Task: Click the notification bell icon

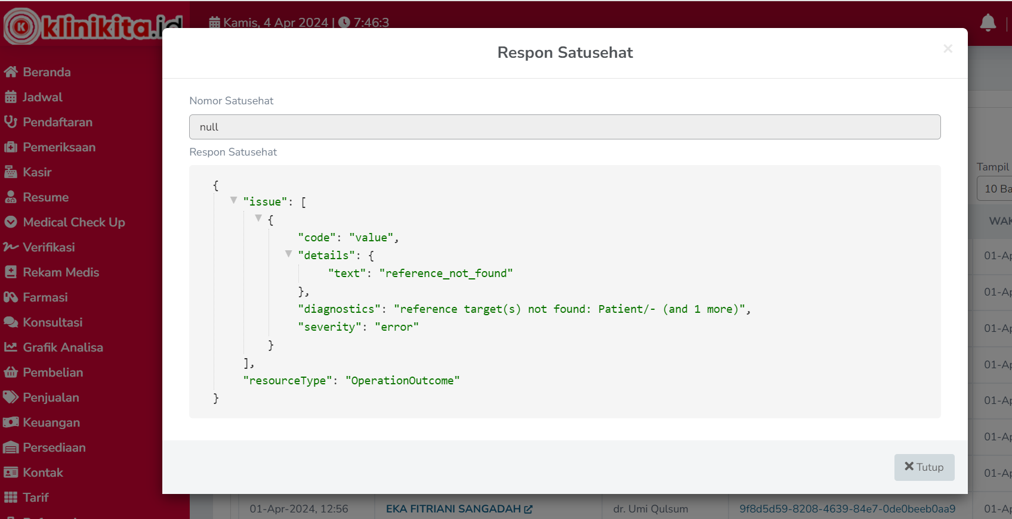Action: [x=988, y=23]
